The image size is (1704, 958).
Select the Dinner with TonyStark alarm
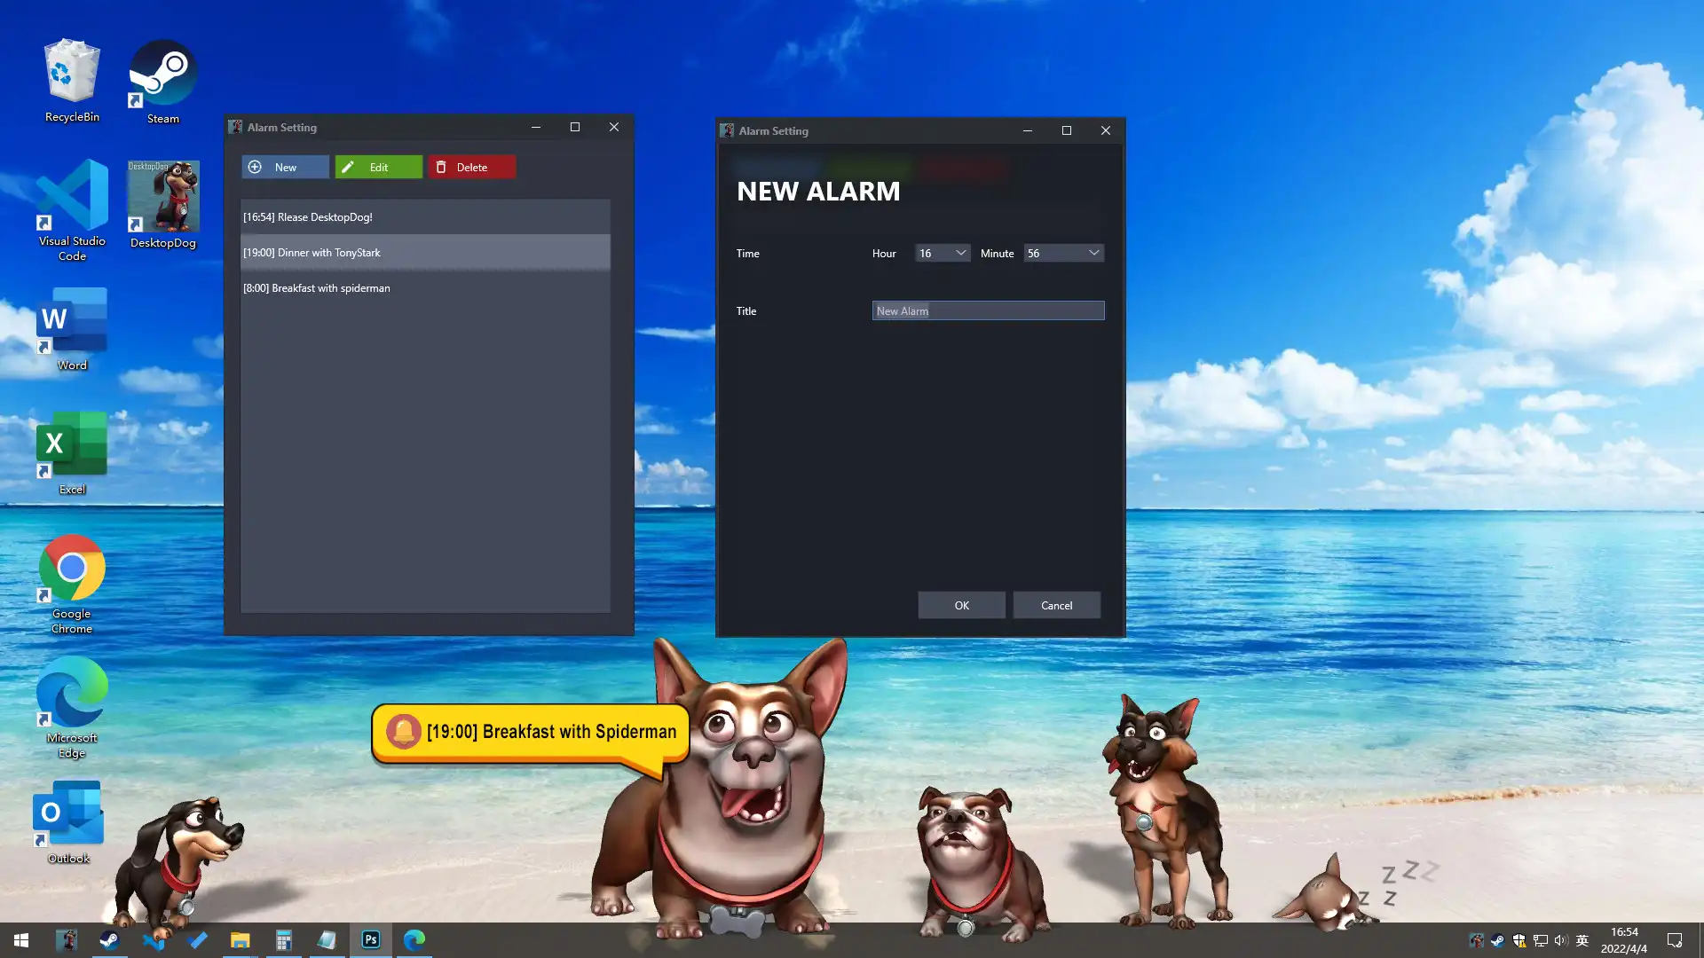tap(424, 252)
